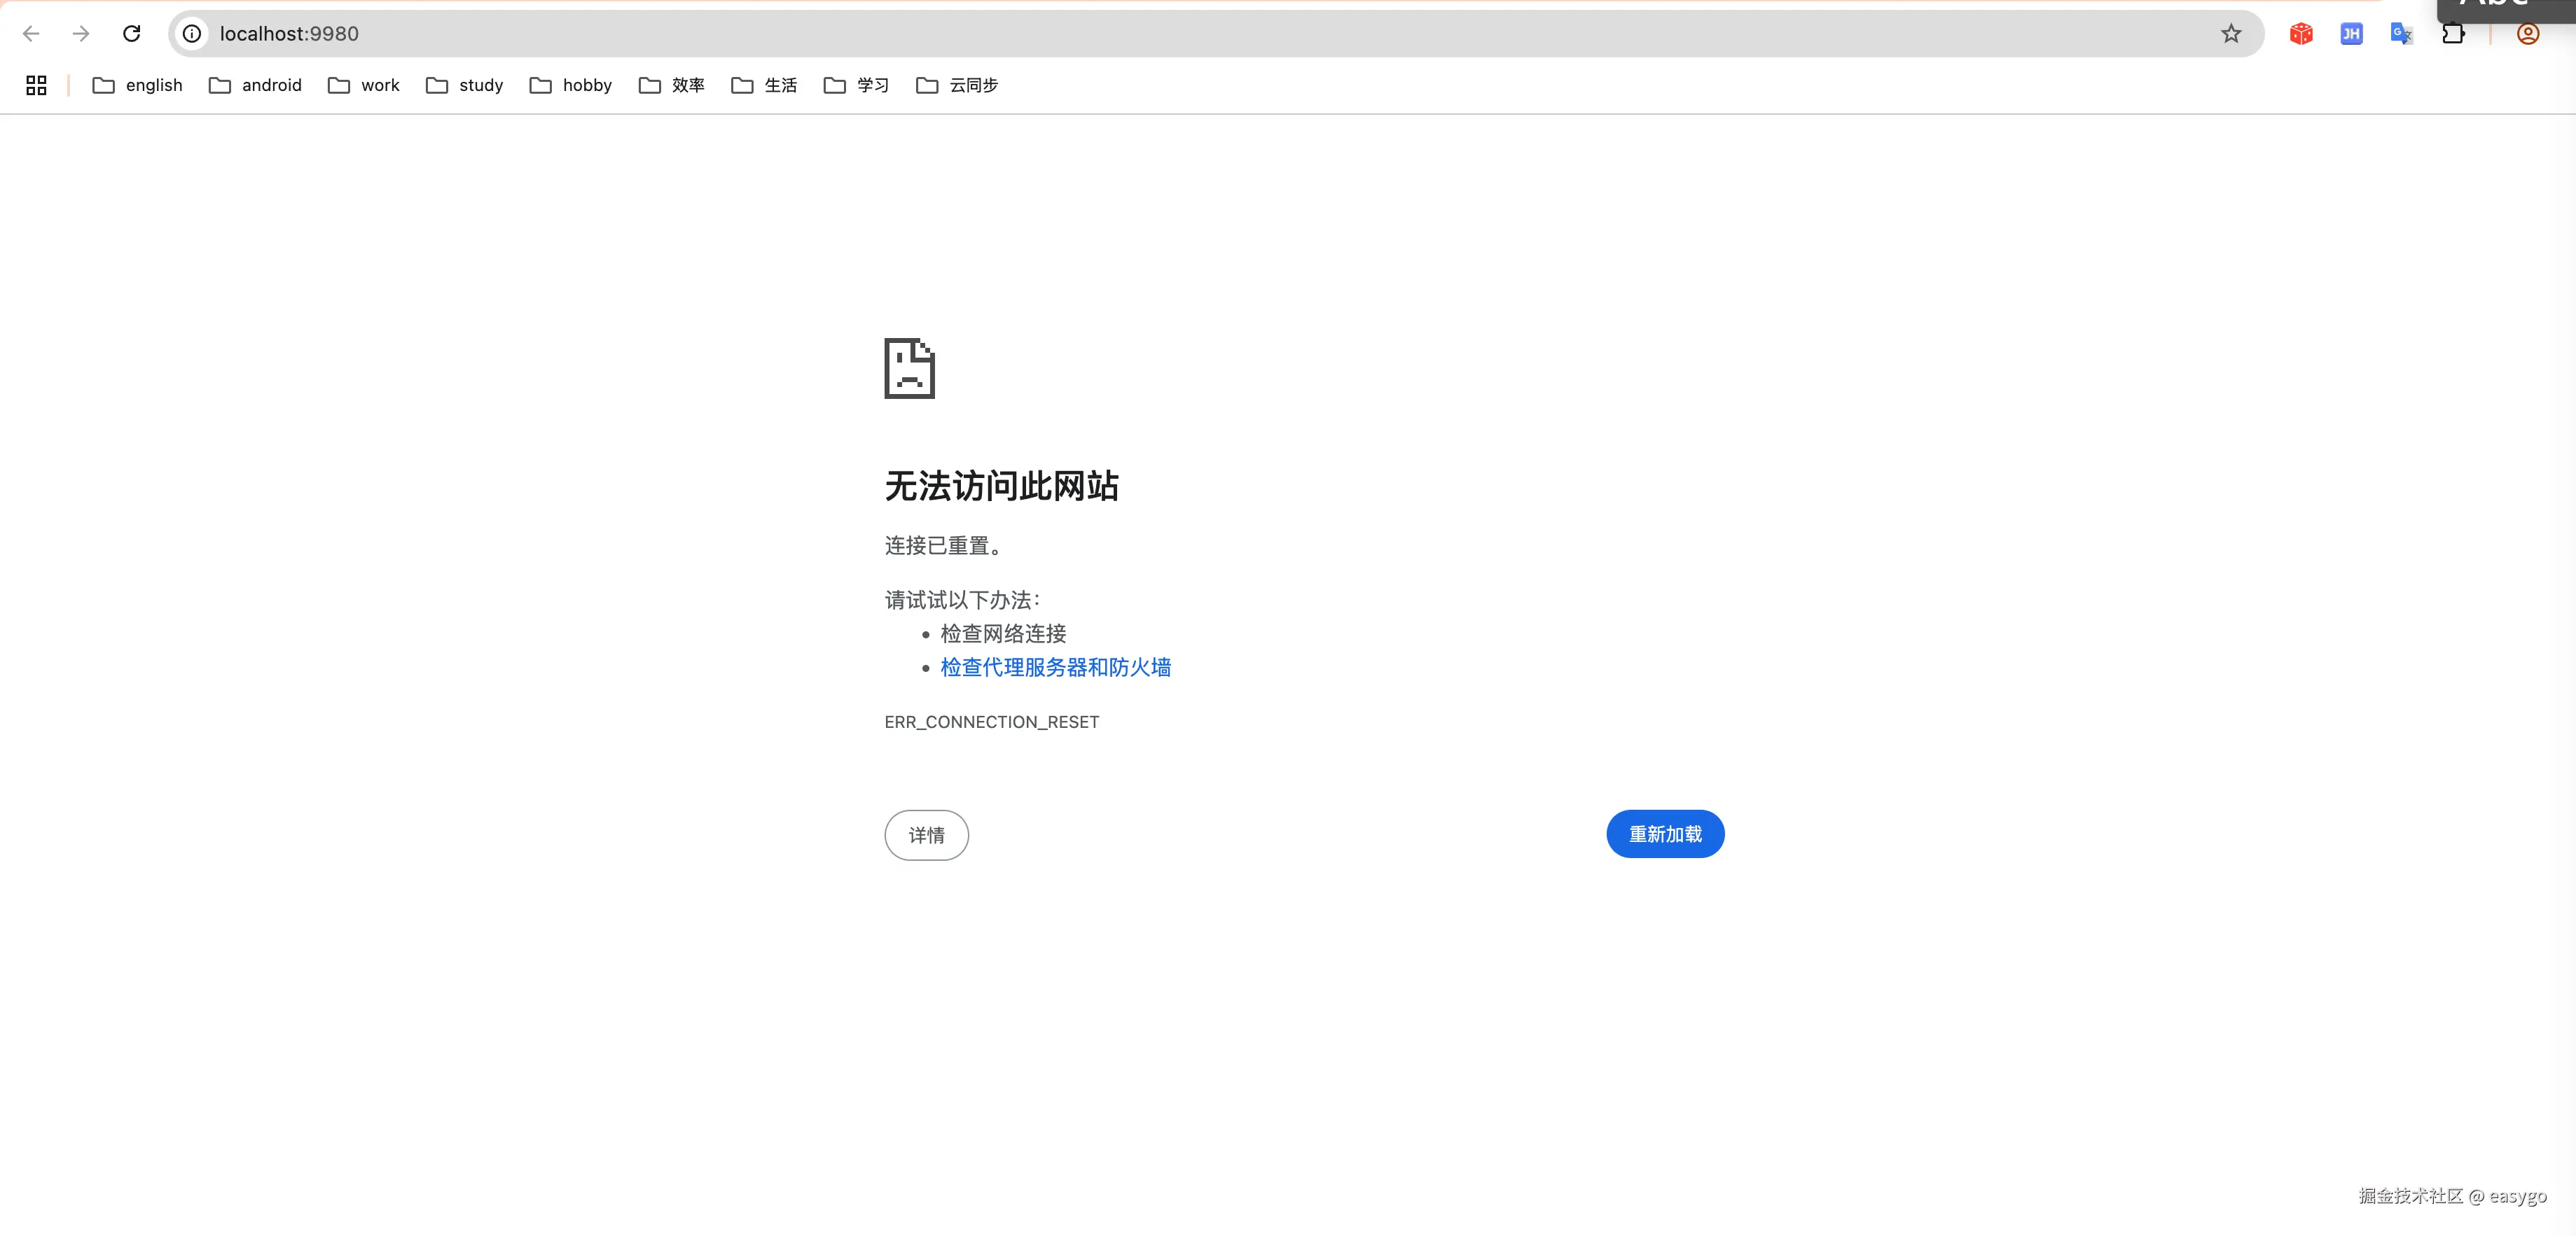
Task: Open the red cube extension
Action: (2301, 34)
